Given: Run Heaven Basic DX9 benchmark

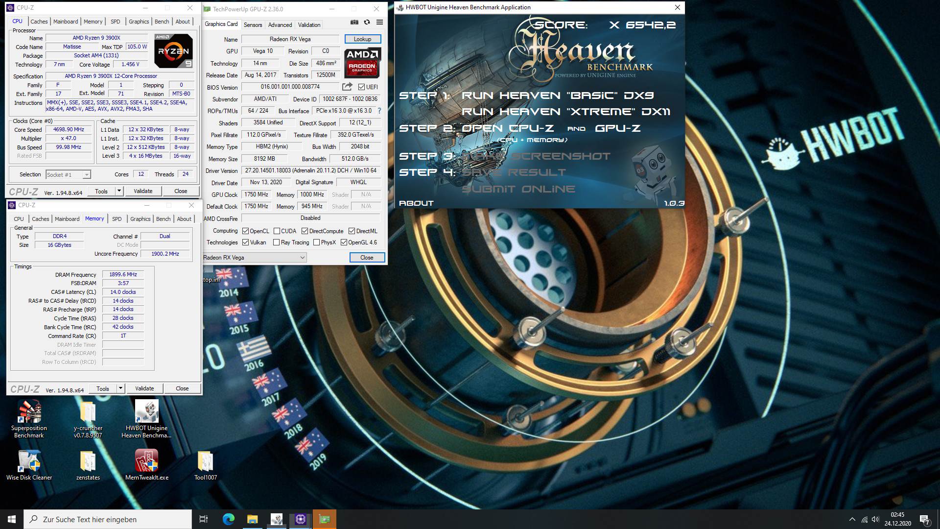Looking at the screenshot, I should (558, 96).
